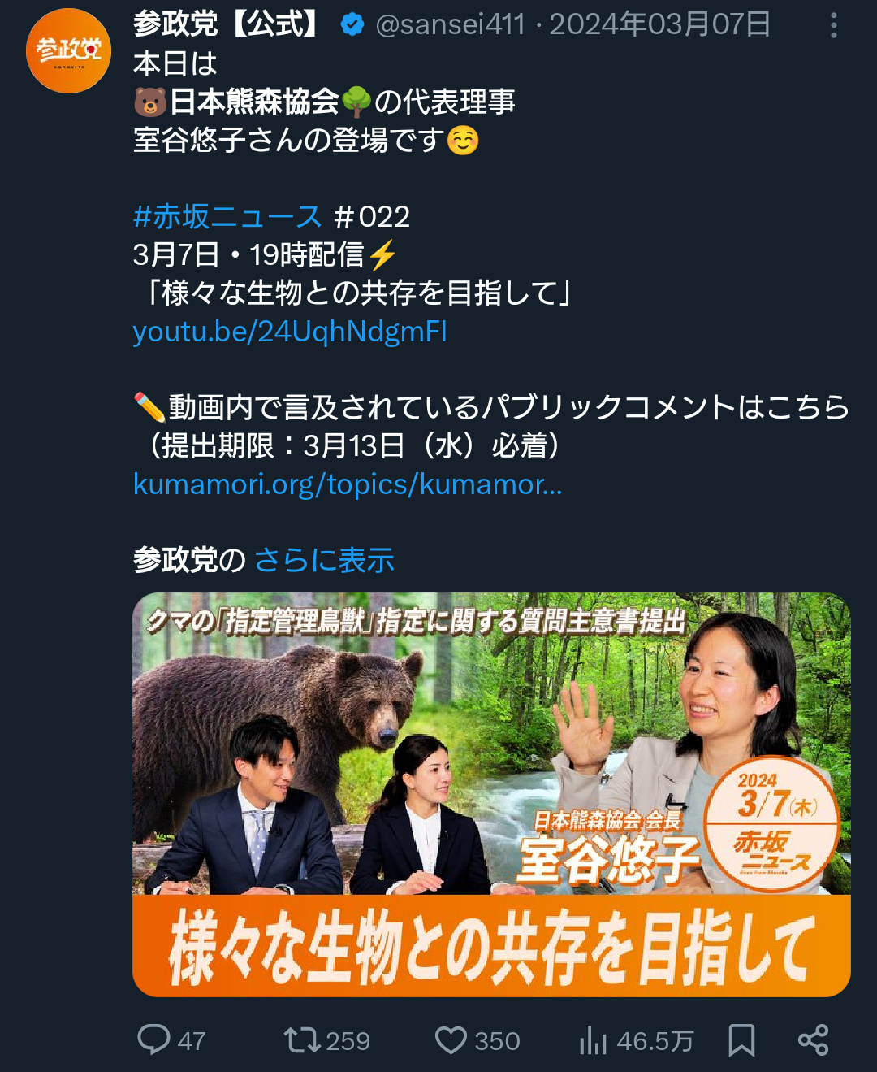The image size is (877, 1072).
Task: View analytics via the bar chart icon
Action: coord(593,1040)
